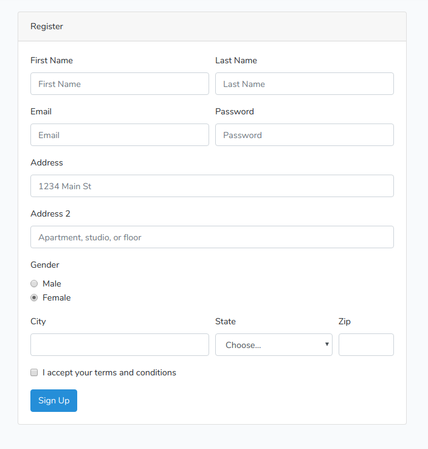This screenshot has width=428, height=449.
Task: Focus the Zip code field
Action: point(366,344)
